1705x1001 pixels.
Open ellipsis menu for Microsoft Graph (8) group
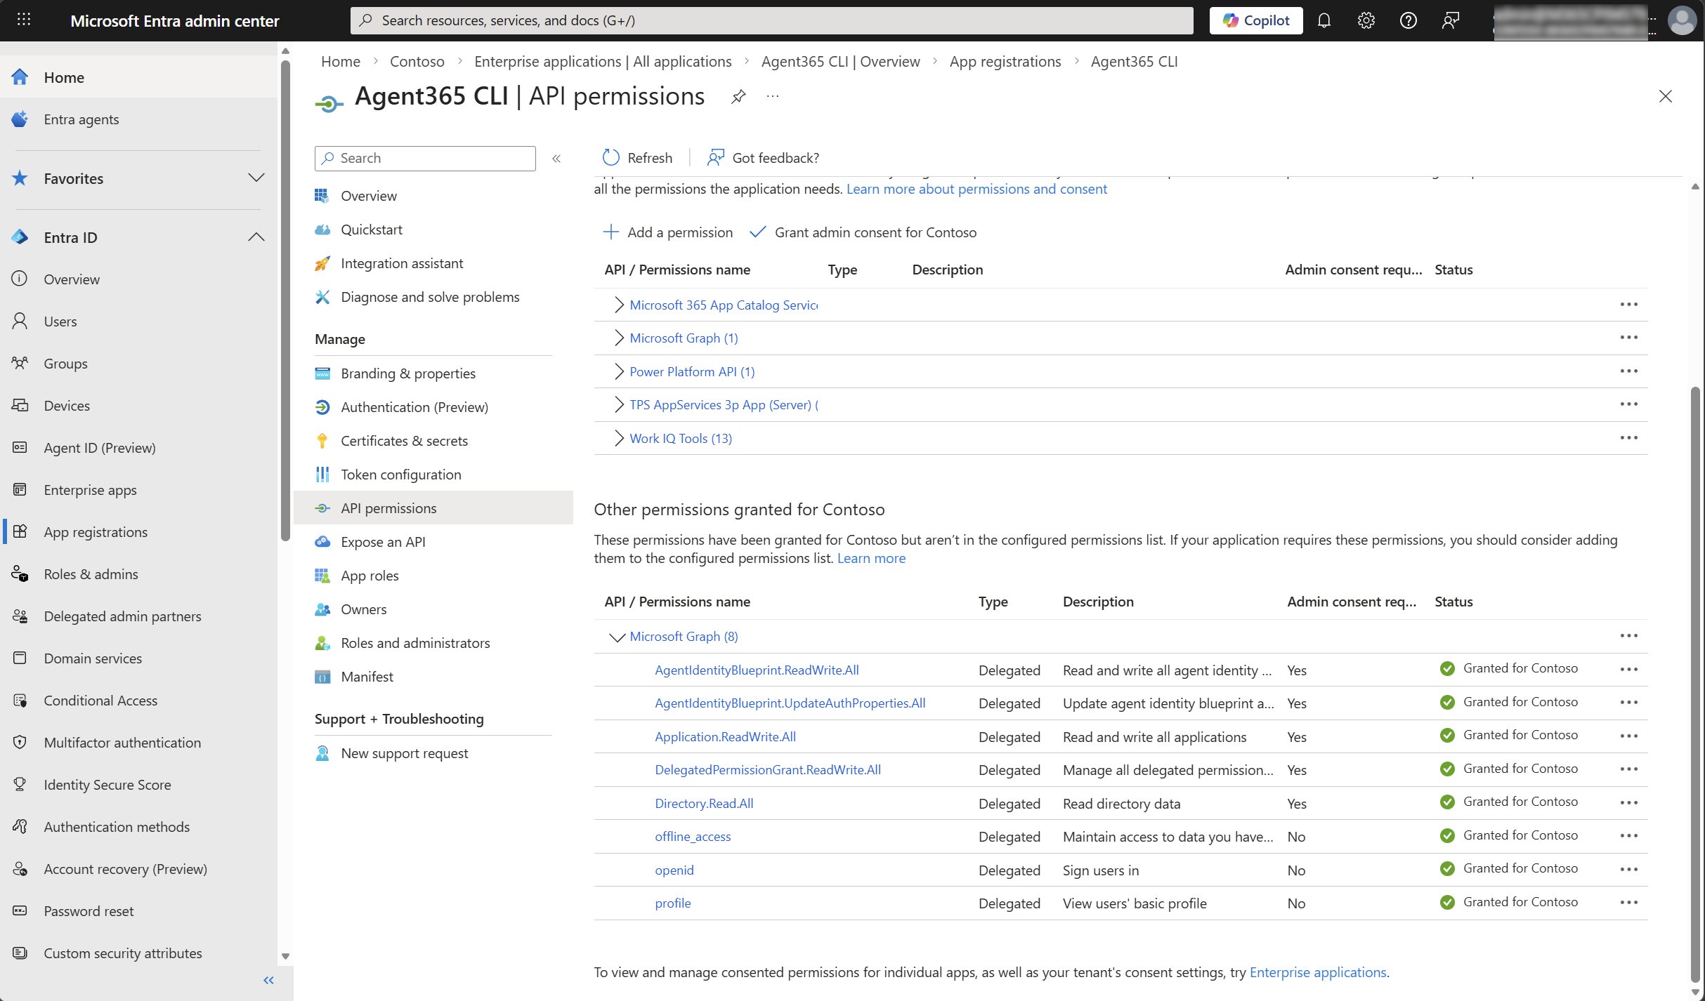1628,636
